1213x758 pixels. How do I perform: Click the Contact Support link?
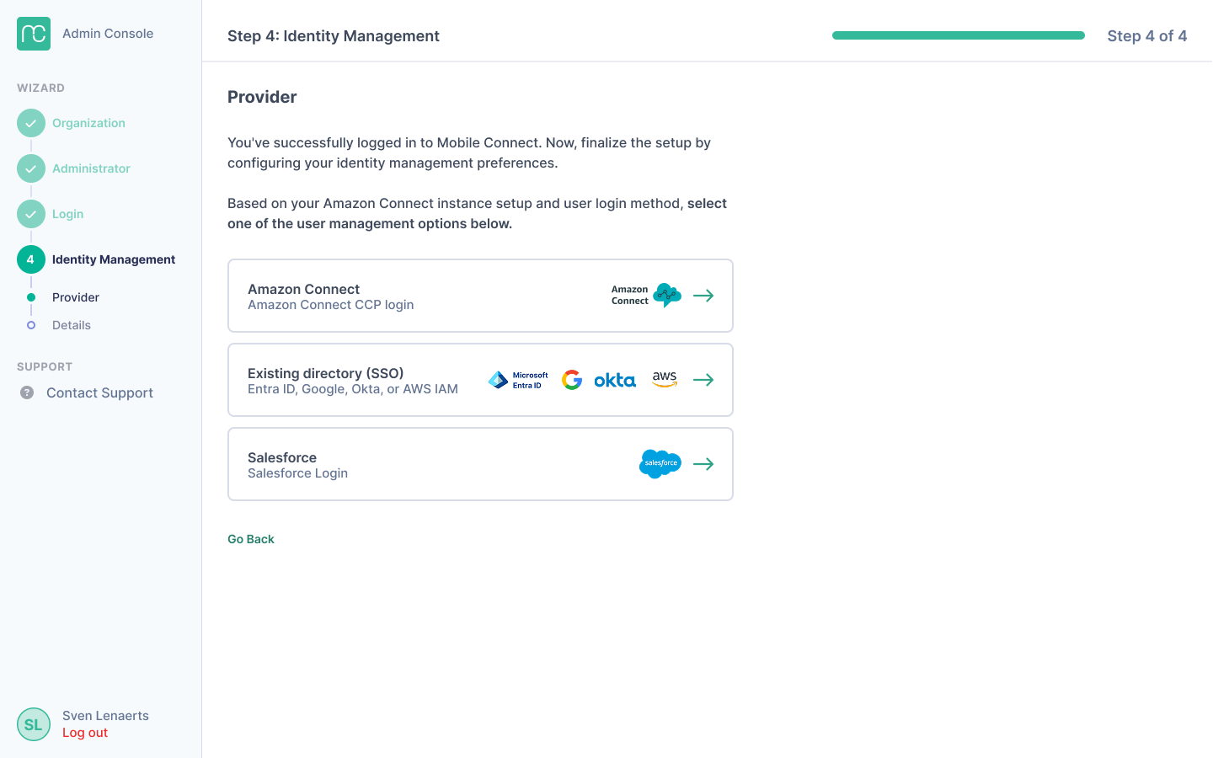99,392
